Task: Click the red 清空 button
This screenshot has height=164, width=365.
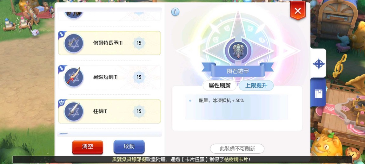Action: click(88, 147)
